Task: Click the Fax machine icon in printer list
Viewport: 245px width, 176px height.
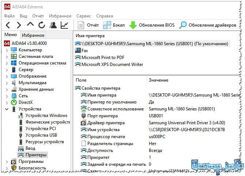Action: (x=78, y=50)
